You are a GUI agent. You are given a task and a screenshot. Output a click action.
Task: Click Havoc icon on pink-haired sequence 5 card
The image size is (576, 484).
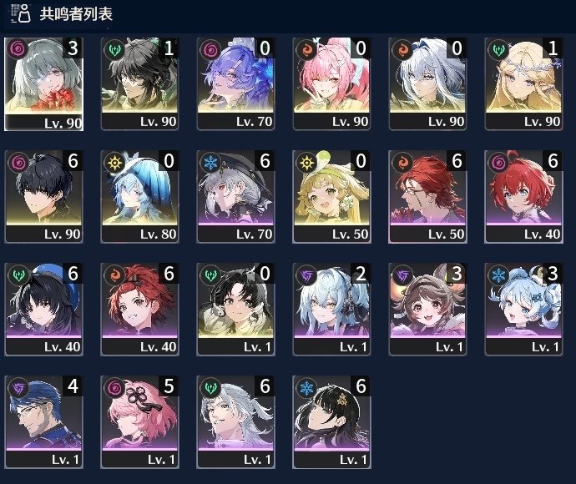coord(114,387)
